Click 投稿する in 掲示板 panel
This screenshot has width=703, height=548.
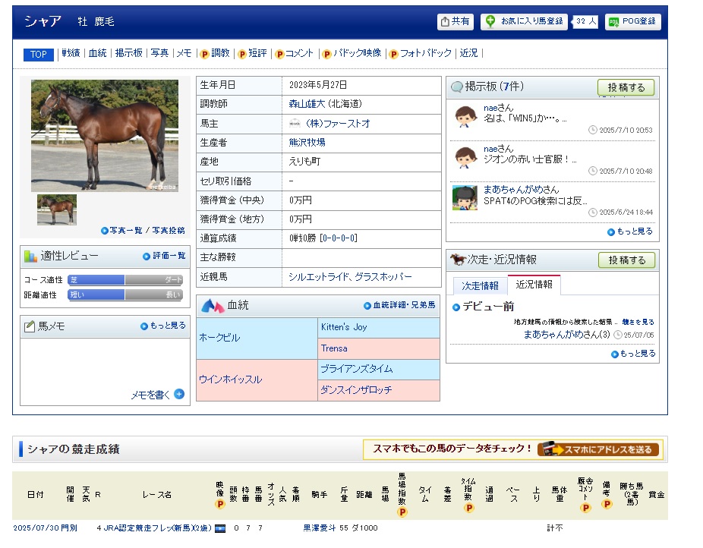pyautogui.click(x=626, y=87)
